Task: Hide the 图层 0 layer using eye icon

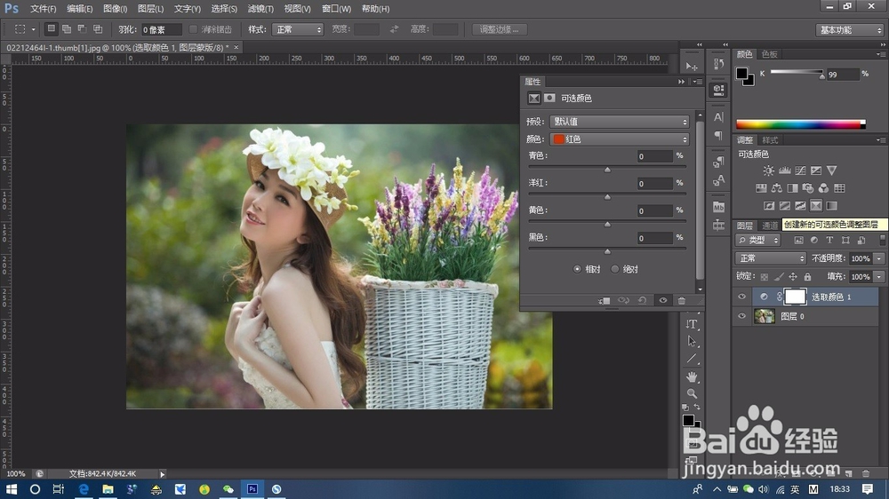Action: 742,316
